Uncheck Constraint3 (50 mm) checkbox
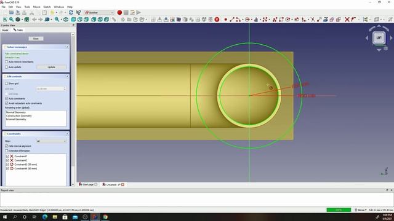 [7, 165]
